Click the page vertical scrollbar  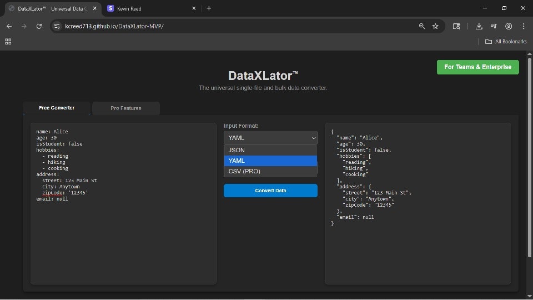click(x=529, y=157)
